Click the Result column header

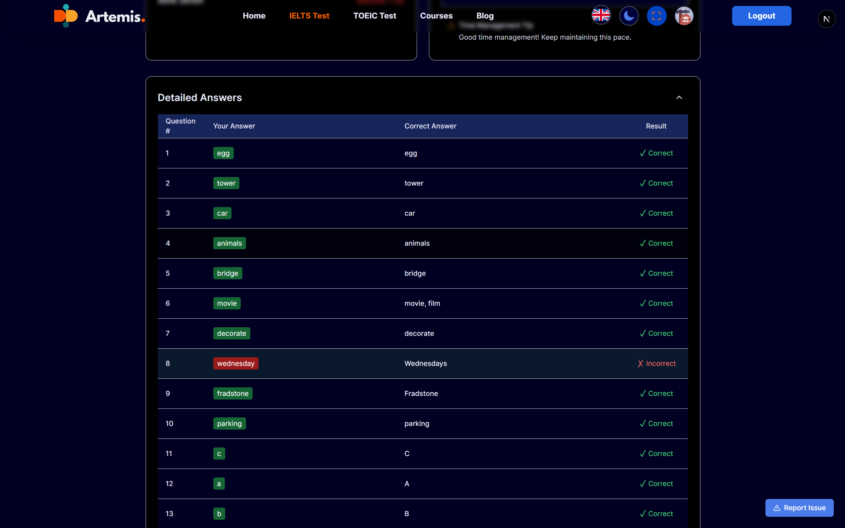(x=656, y=126)
